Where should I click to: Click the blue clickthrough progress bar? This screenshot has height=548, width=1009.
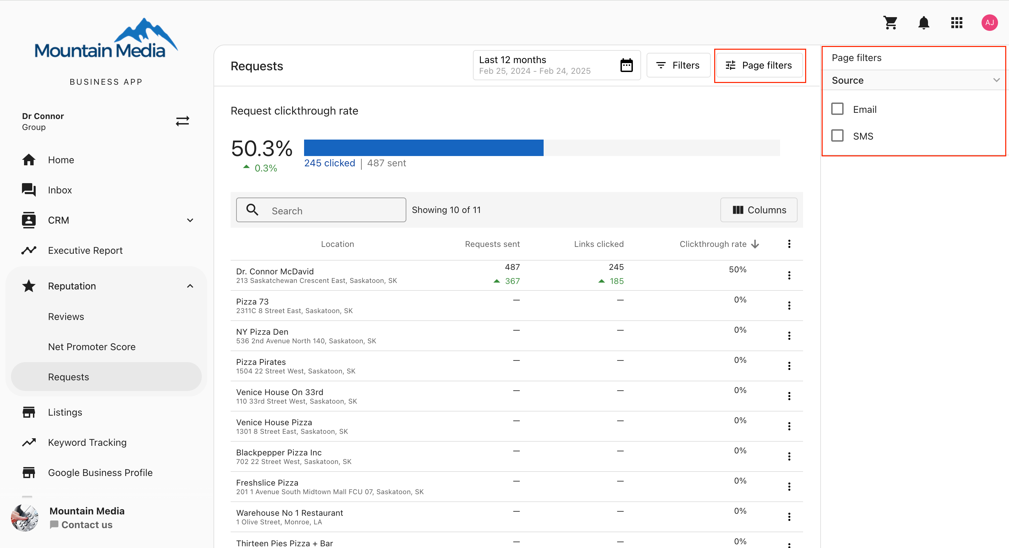424,147
